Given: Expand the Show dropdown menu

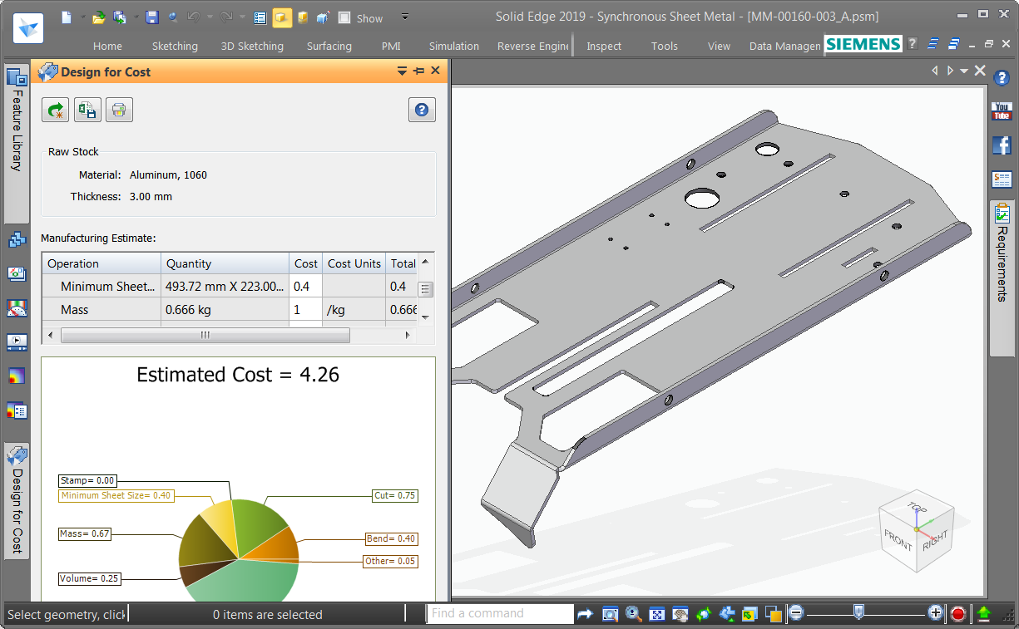Looking at the screenshot, I should click(405, 17).
